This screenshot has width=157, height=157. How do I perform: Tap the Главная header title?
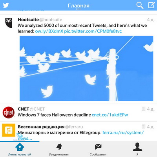(78, 5)
